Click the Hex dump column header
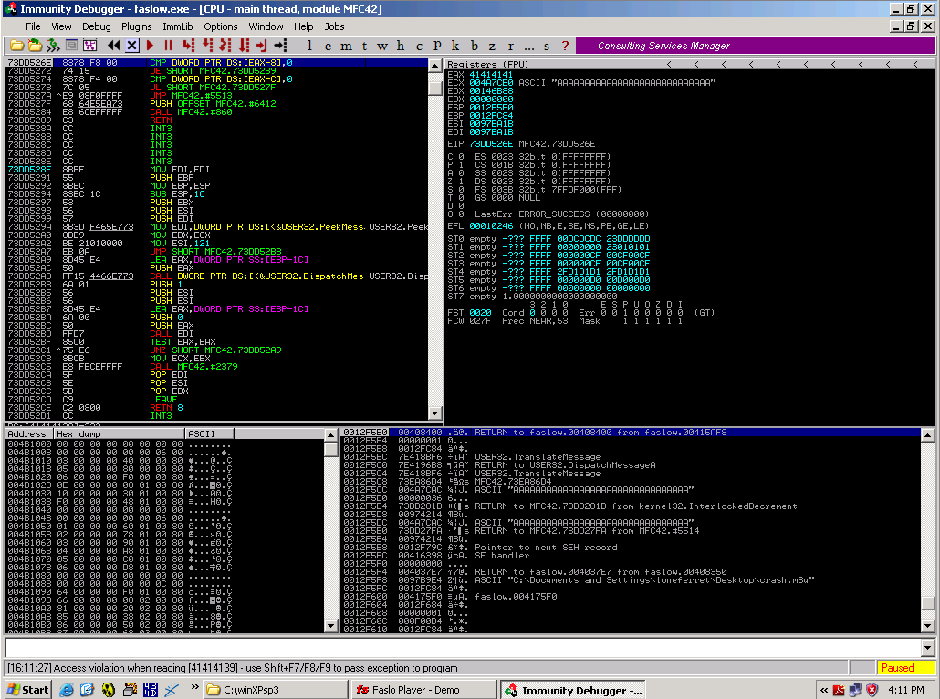940x699 pixels. coord(120,433)
